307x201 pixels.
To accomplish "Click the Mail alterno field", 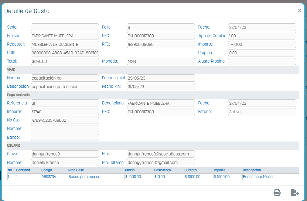I will (161, 162).
